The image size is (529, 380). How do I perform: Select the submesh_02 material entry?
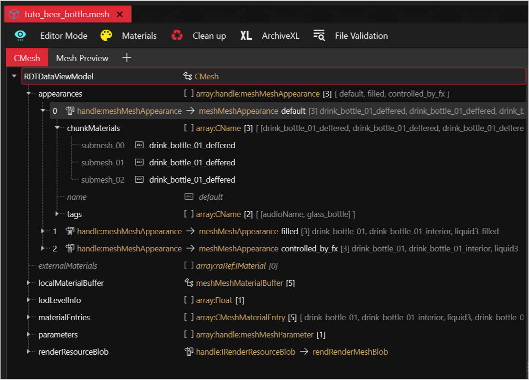(x=191, y=180)
